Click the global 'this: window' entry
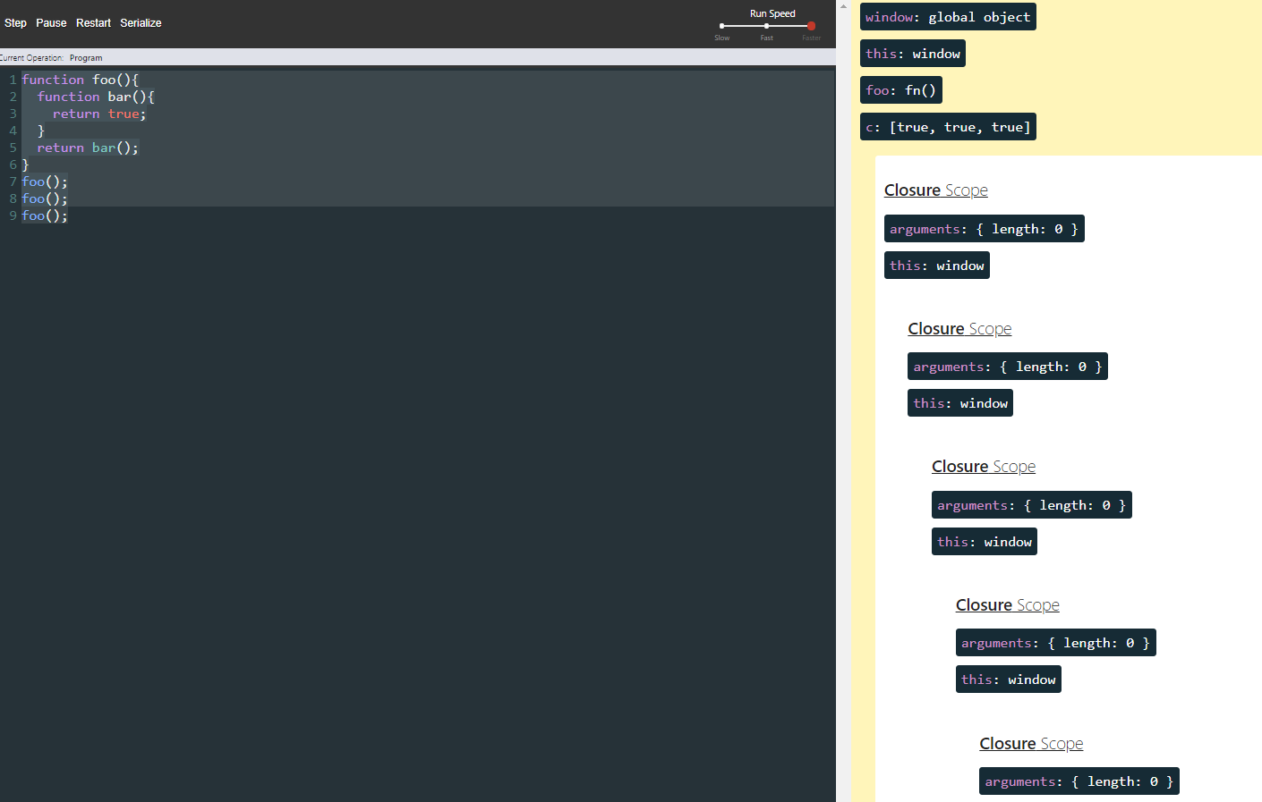 point(913,54)
